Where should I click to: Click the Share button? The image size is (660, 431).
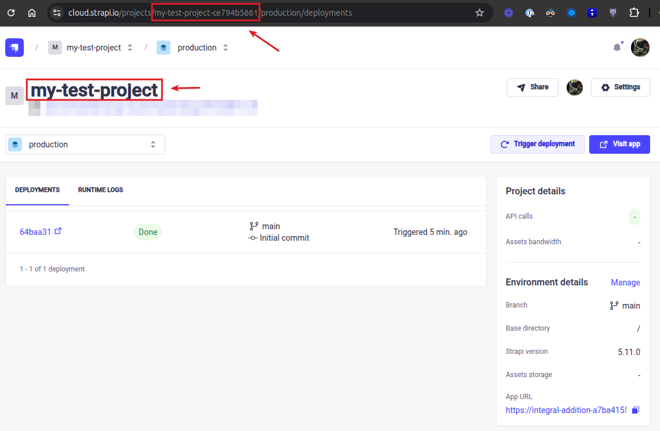(x=532, y=88)
